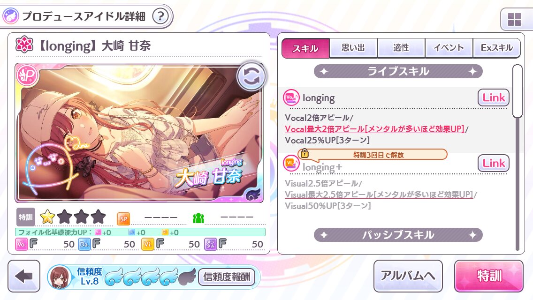Click the grid menu icon

(514, 19)
